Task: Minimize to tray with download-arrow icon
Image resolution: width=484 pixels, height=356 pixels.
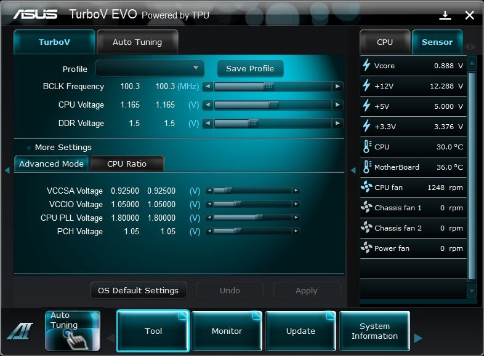Action: click(x=445, y=15)
